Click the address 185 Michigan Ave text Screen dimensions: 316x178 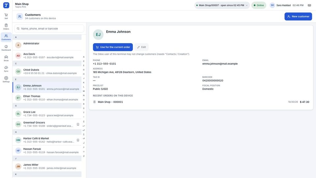click(122, 72)
